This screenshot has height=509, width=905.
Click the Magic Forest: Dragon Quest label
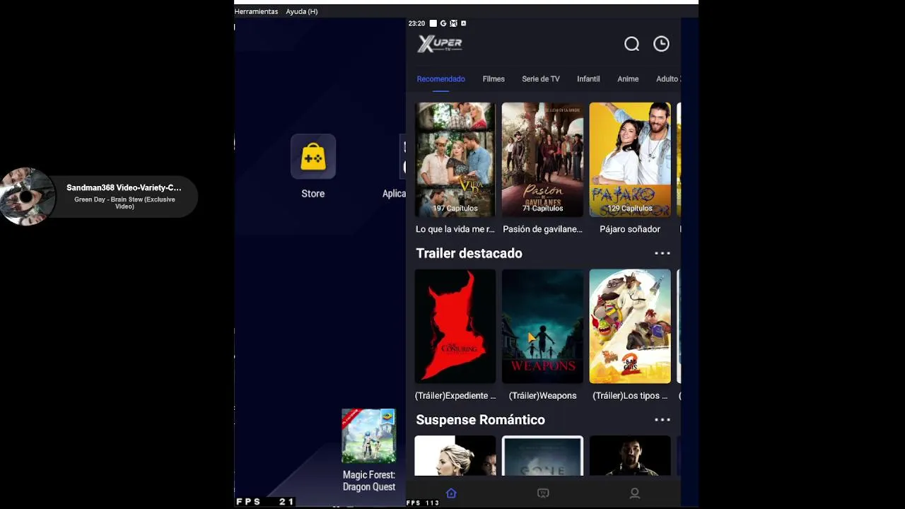coord(369,481)
